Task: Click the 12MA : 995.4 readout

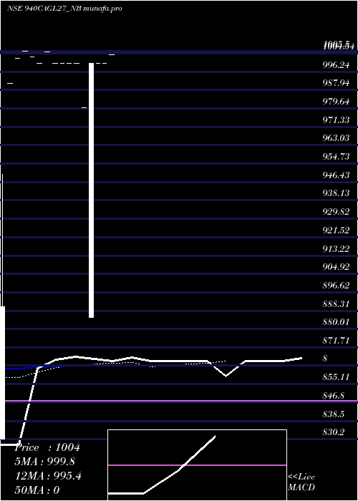Action: tap(48, 476)
